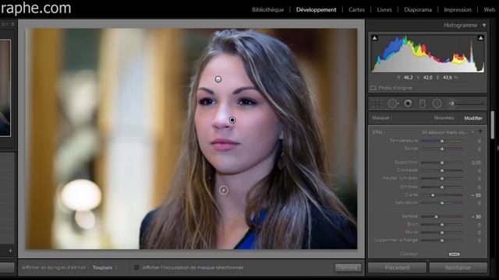Toggle shadow clipping indicator in histogram
This screenshot has width=499, height=280.
coord(374,38)
